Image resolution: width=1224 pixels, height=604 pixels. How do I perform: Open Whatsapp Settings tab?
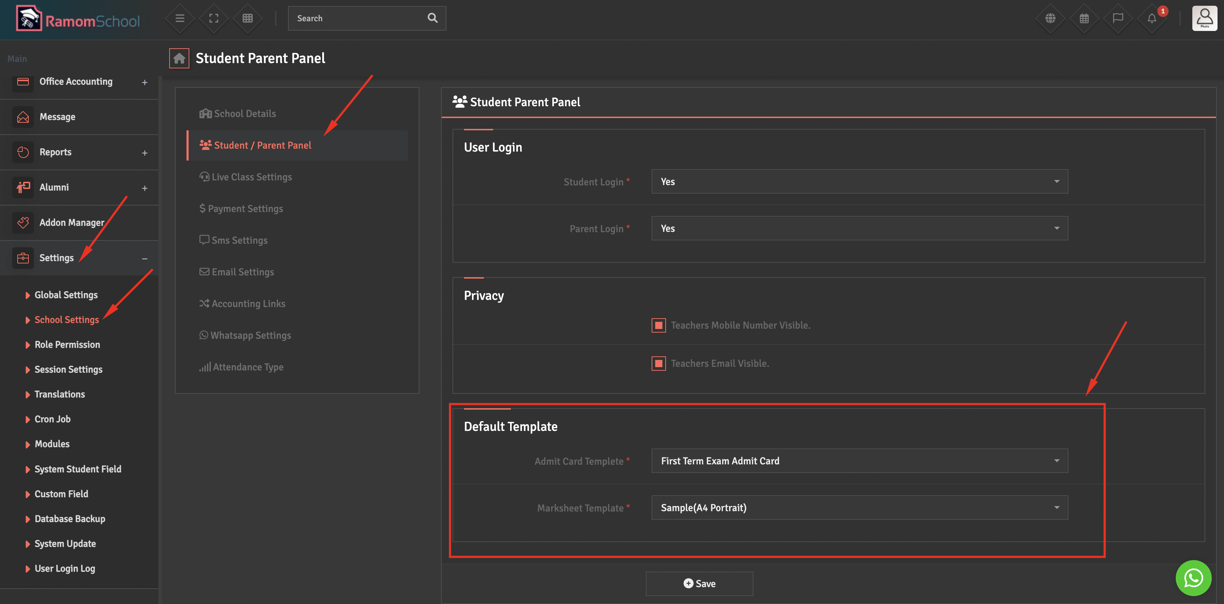pos(297,335)
